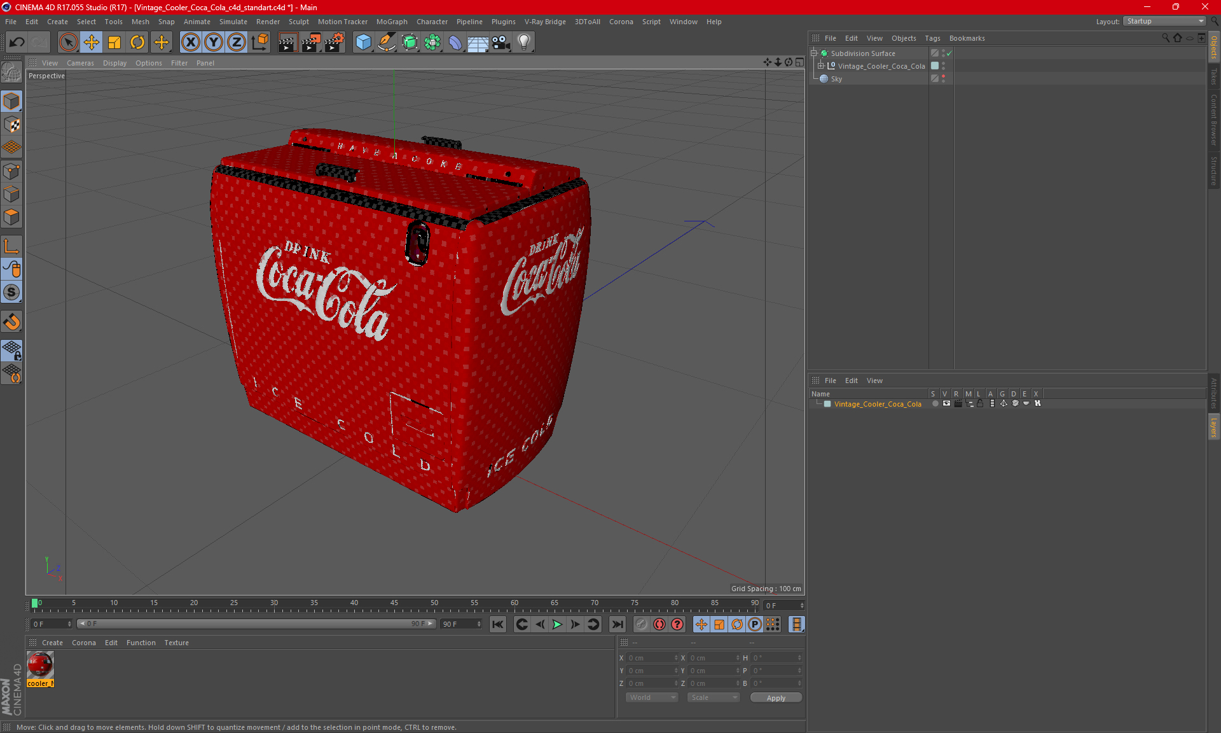Add a Camera object
This screenshot has width=1221, height=733.
501,43
